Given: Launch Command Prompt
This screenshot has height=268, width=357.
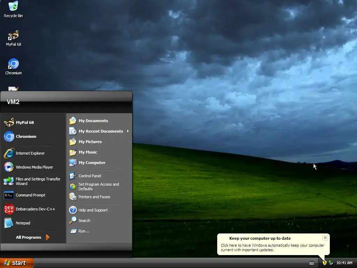Looking at the screenshot, I should pyautogui.click(x=33, y=195).
